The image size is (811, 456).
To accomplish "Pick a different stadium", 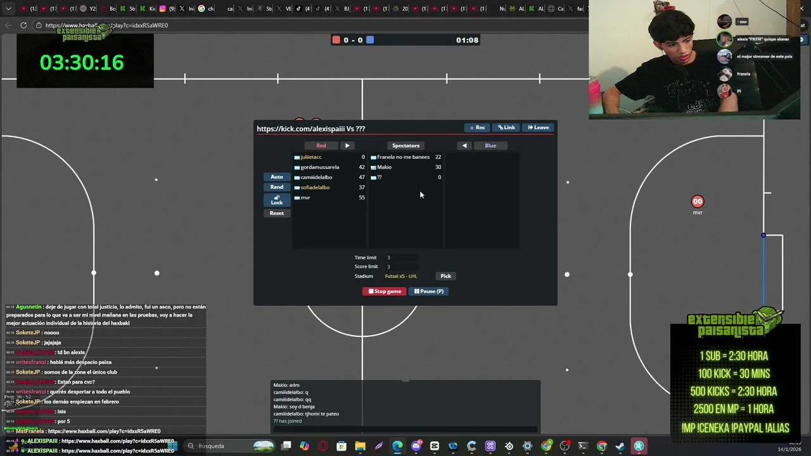I will pos(445,276).
